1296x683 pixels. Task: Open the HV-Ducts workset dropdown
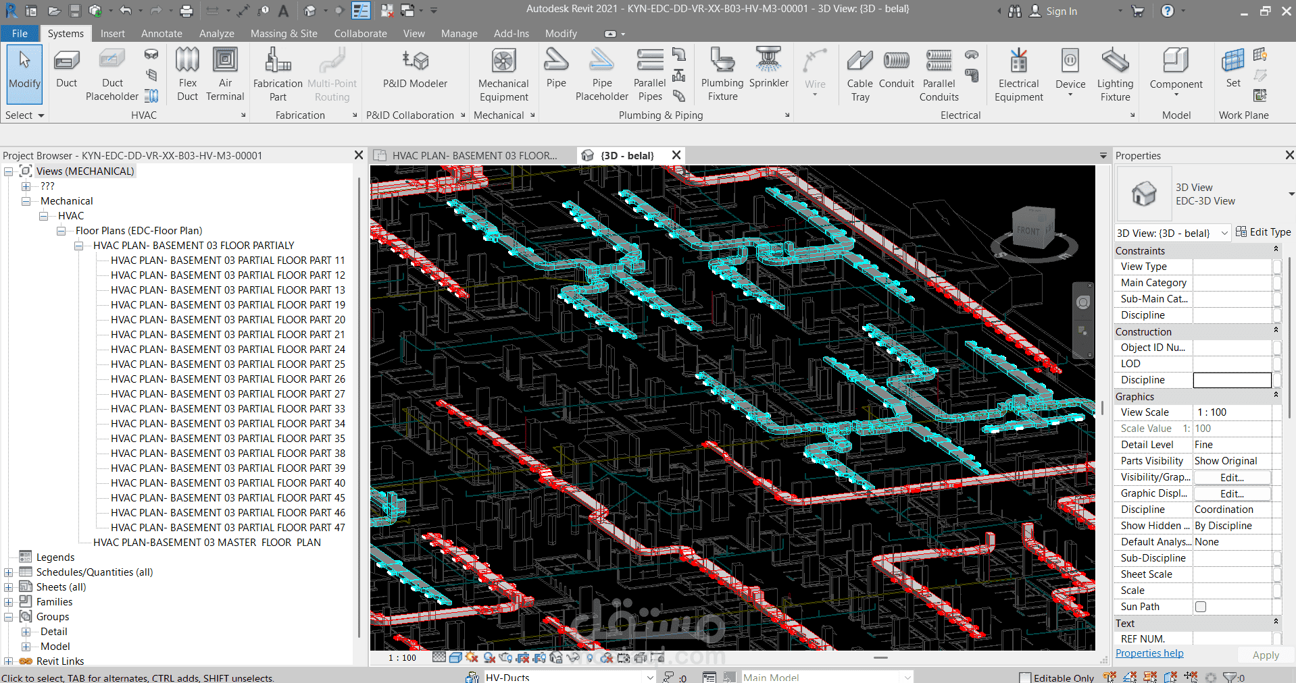(650, 678)
